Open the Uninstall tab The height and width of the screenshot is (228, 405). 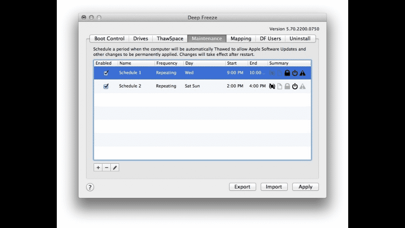(x=300, y=39)
